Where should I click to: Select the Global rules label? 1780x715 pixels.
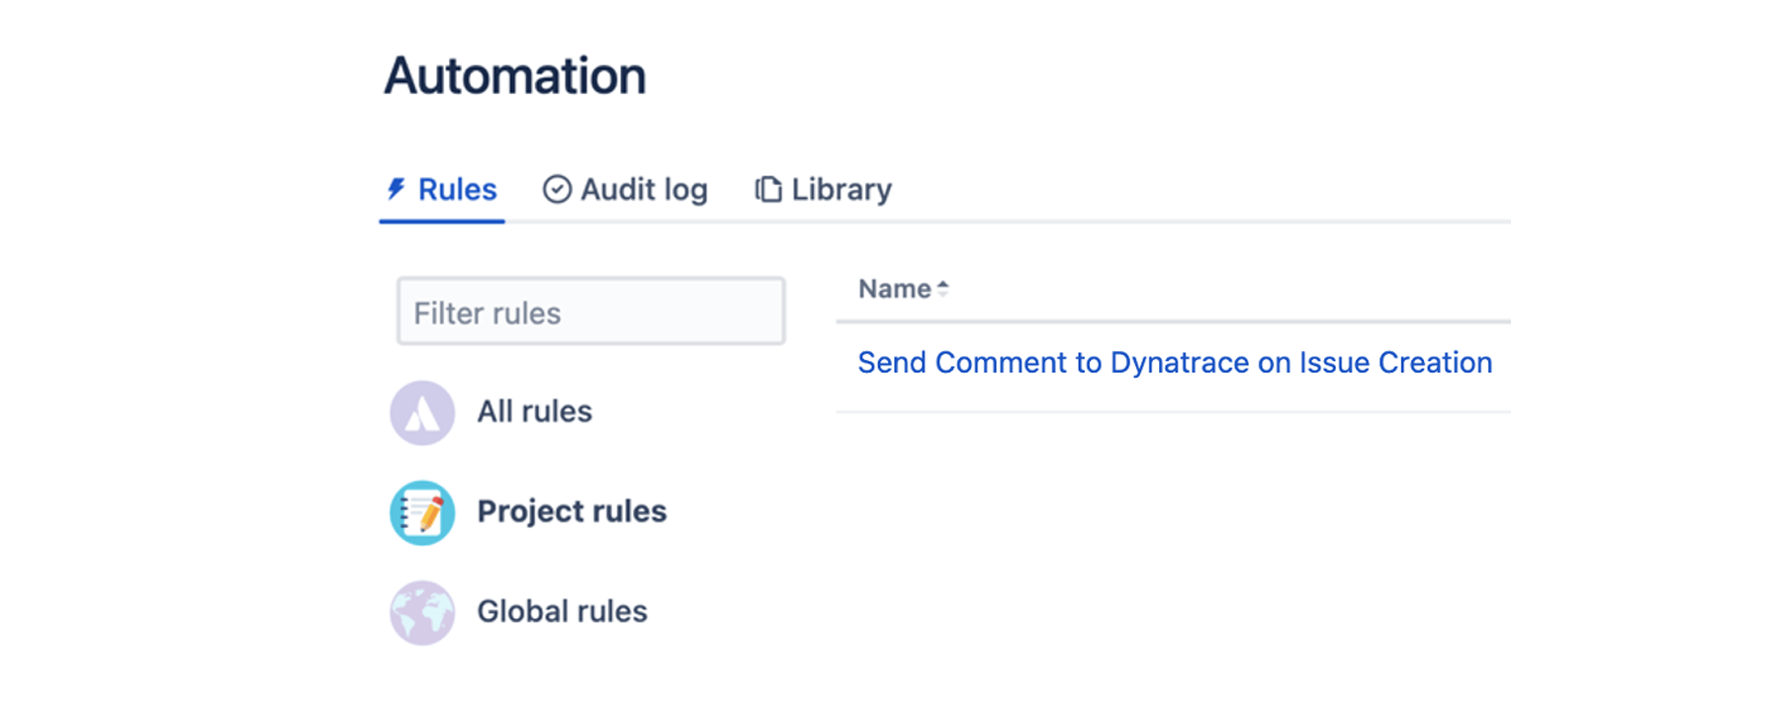pos(562,611)
